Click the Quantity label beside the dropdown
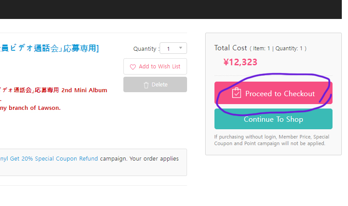The height and width of the screenshot is (206, 348). [x=145, y=49]
